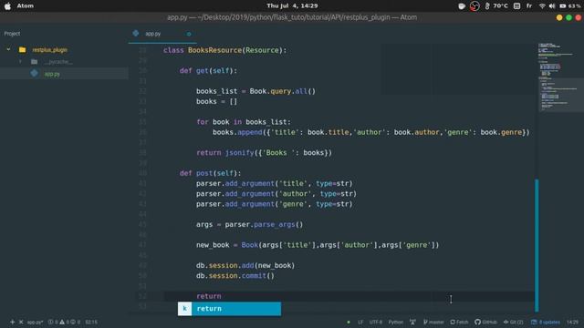Click the return jsonify line
Viewport: 584px width, 328px height.
click(264, 153)
